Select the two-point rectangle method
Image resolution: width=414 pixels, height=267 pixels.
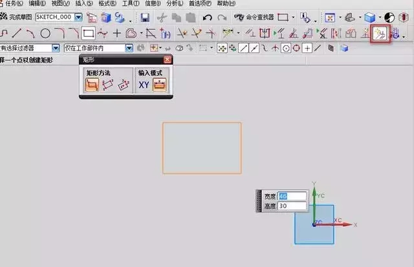(x=92, y=85)
